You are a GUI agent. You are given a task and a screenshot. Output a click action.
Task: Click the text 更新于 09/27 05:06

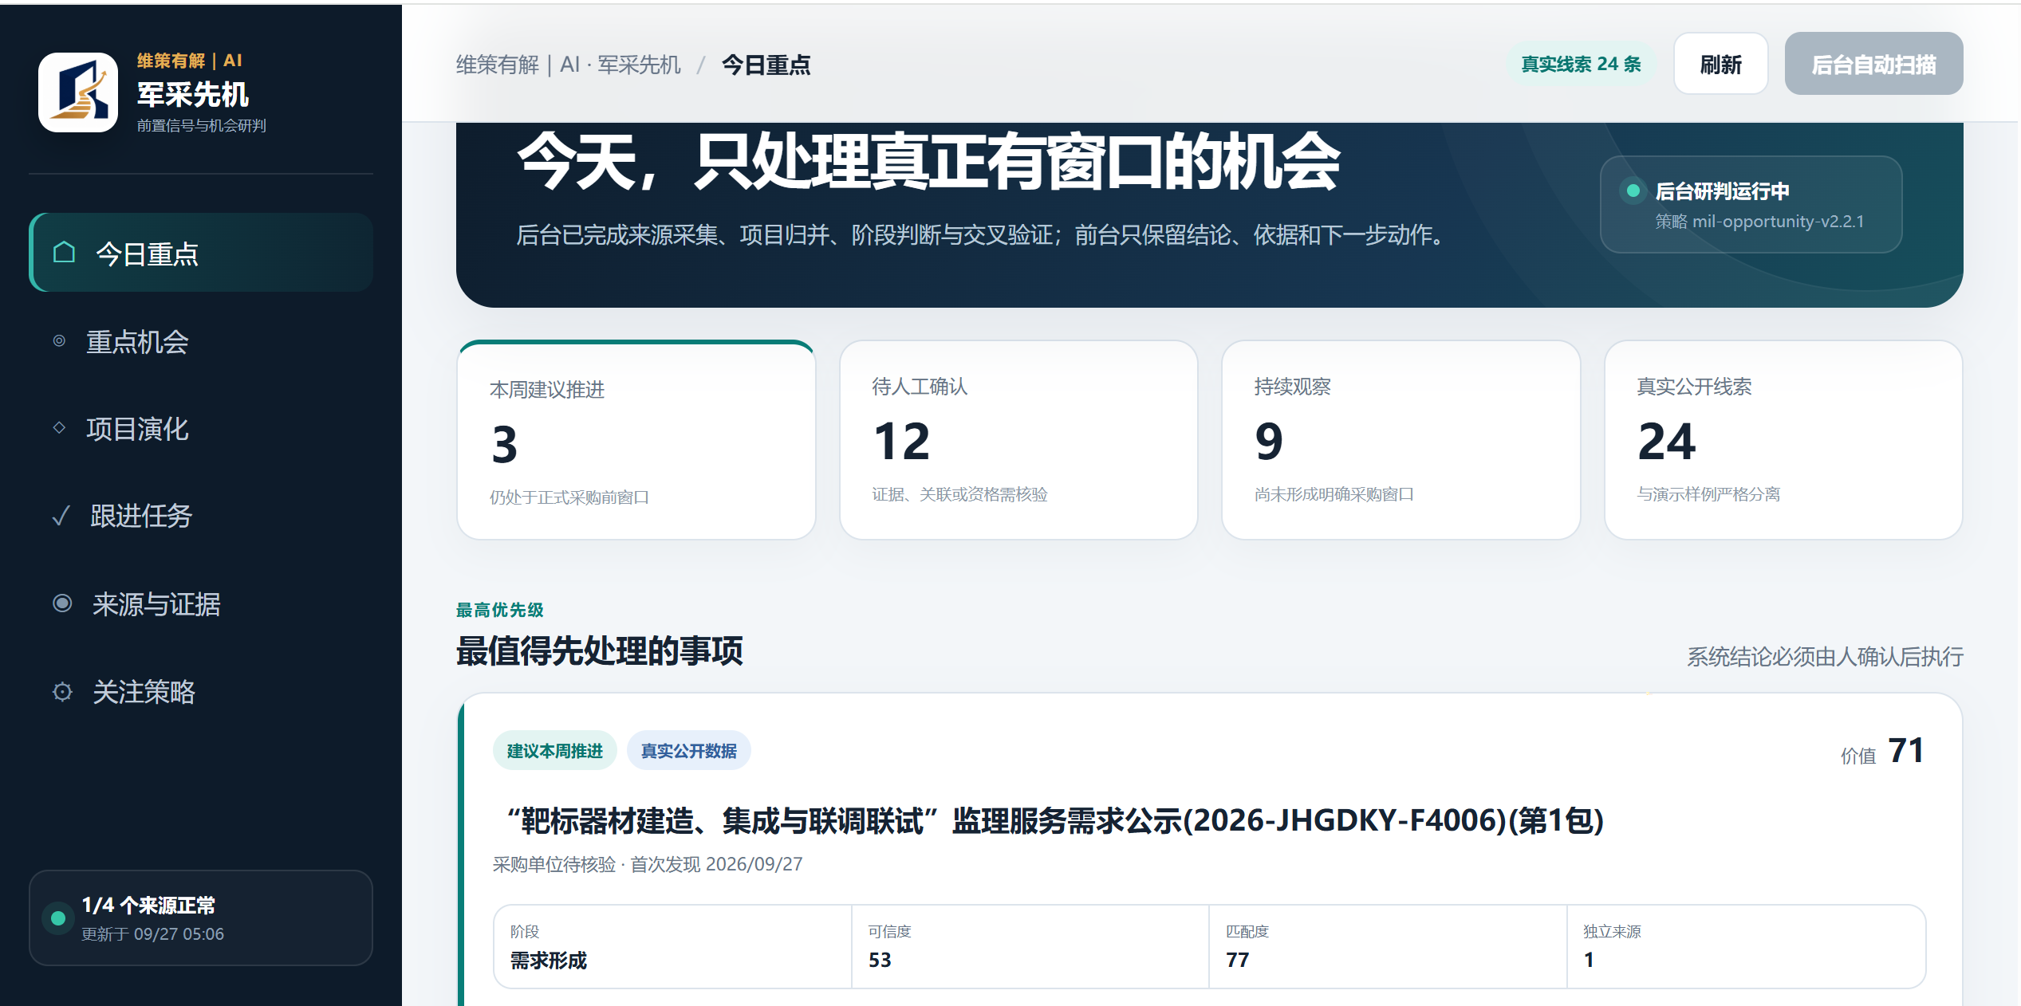[x=152, y=933]
